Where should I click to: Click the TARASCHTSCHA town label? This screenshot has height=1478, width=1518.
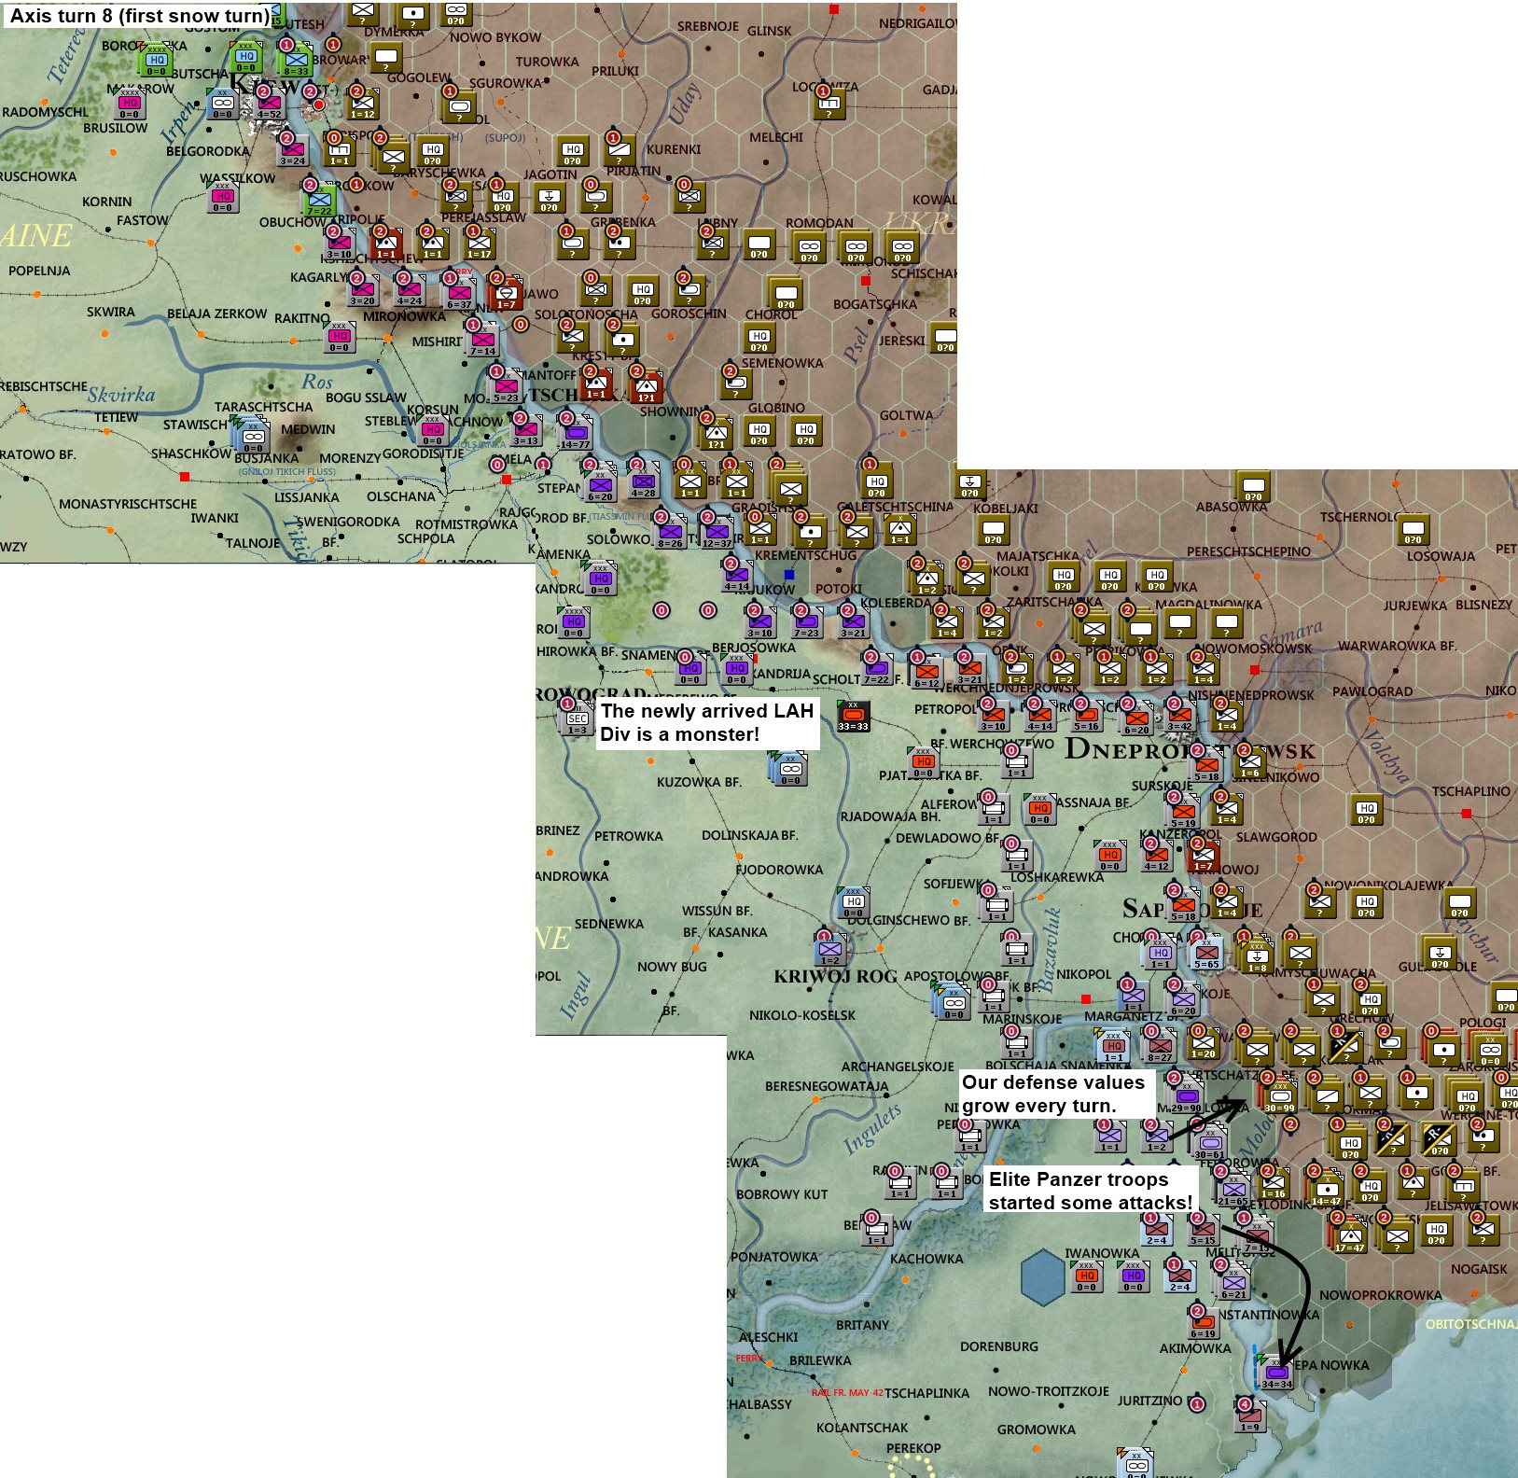pyautogui.click(x=264, y=407)
